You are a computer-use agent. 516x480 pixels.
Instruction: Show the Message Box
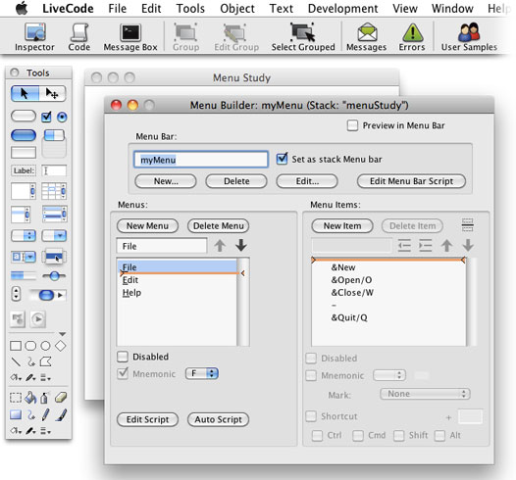[x=130, y=37]
